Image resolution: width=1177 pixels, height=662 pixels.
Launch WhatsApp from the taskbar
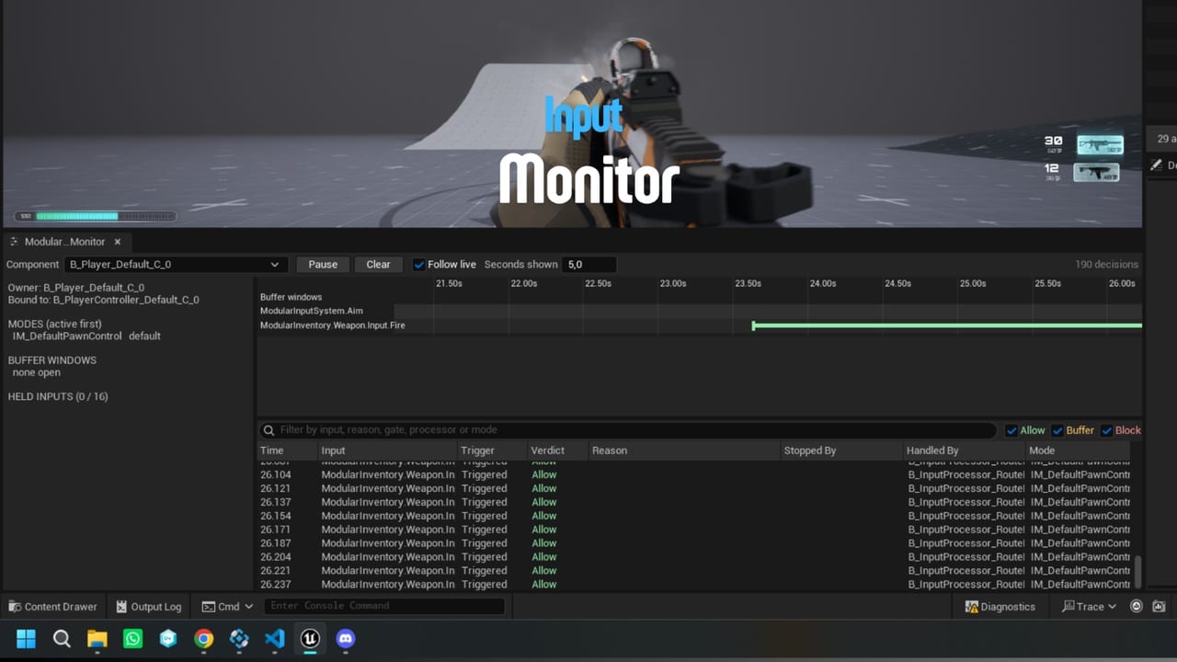coord(132,639)
